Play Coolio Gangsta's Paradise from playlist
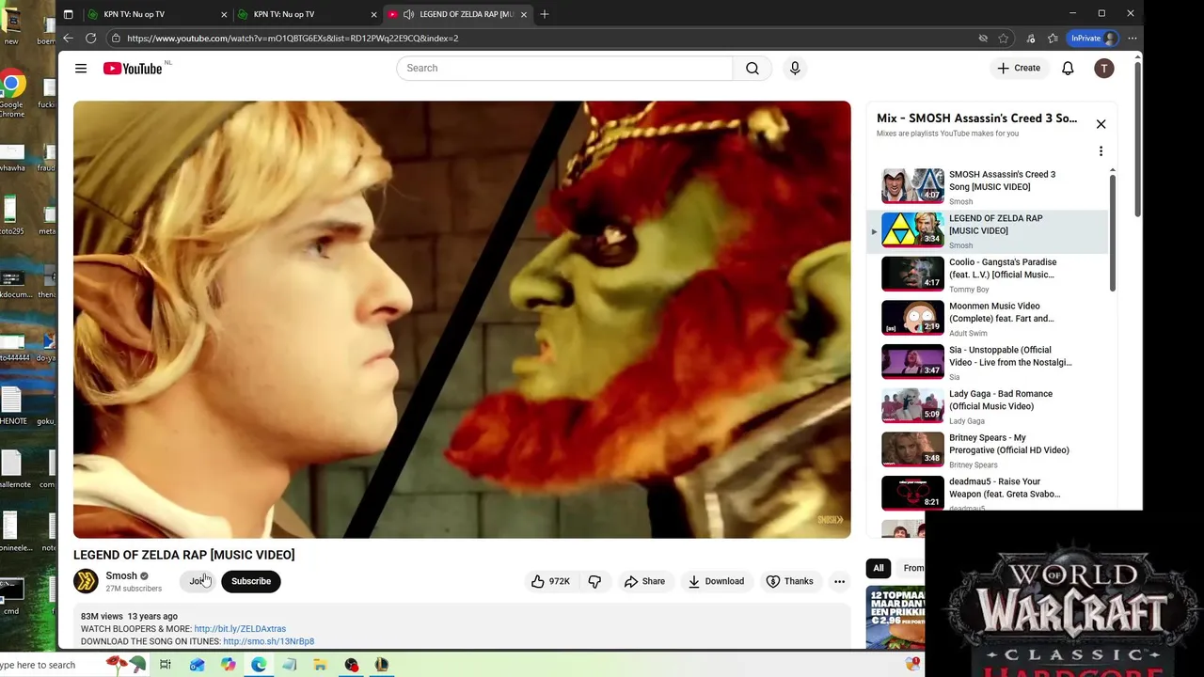 [x=988, y=275]
